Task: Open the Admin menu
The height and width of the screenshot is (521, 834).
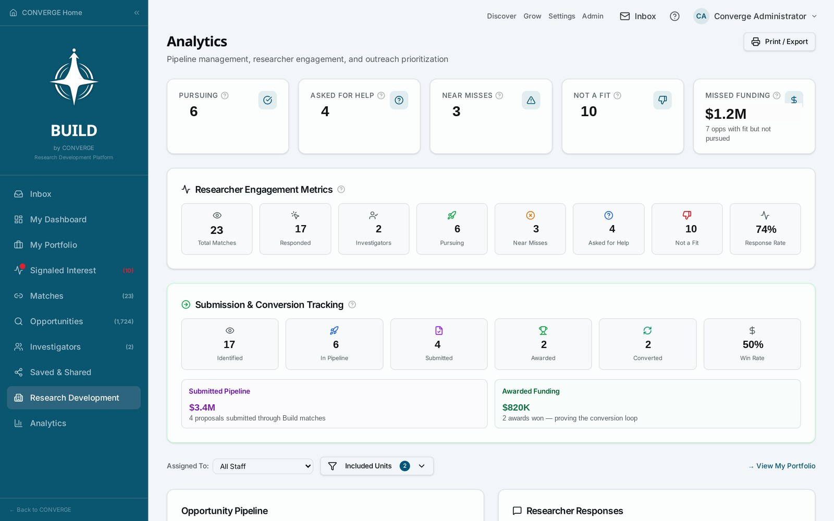Action: point(593,16)
